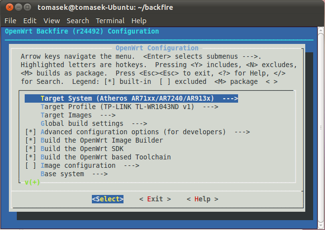
Task: Toggle Advanced configuration options checkbox
Action: coord(31,132)
